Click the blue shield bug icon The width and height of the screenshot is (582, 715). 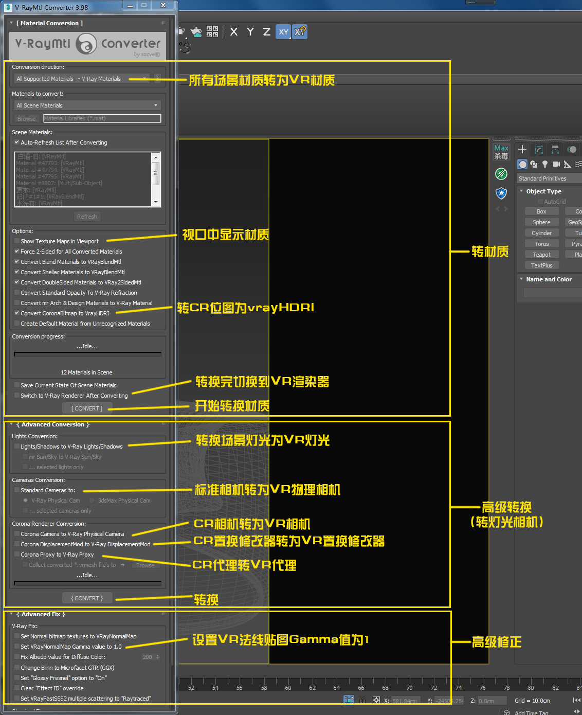(501, 193)
